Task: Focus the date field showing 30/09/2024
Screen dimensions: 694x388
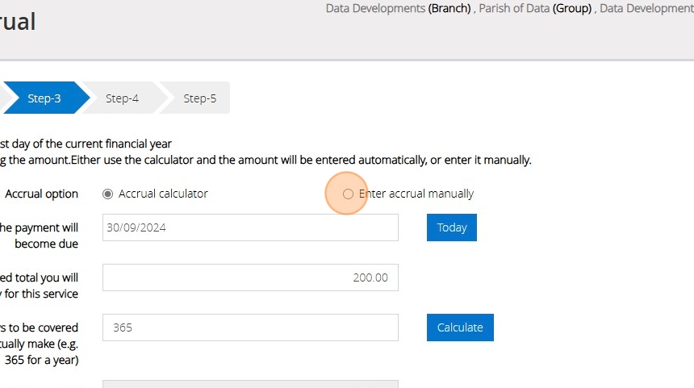Action: point(250,227)
